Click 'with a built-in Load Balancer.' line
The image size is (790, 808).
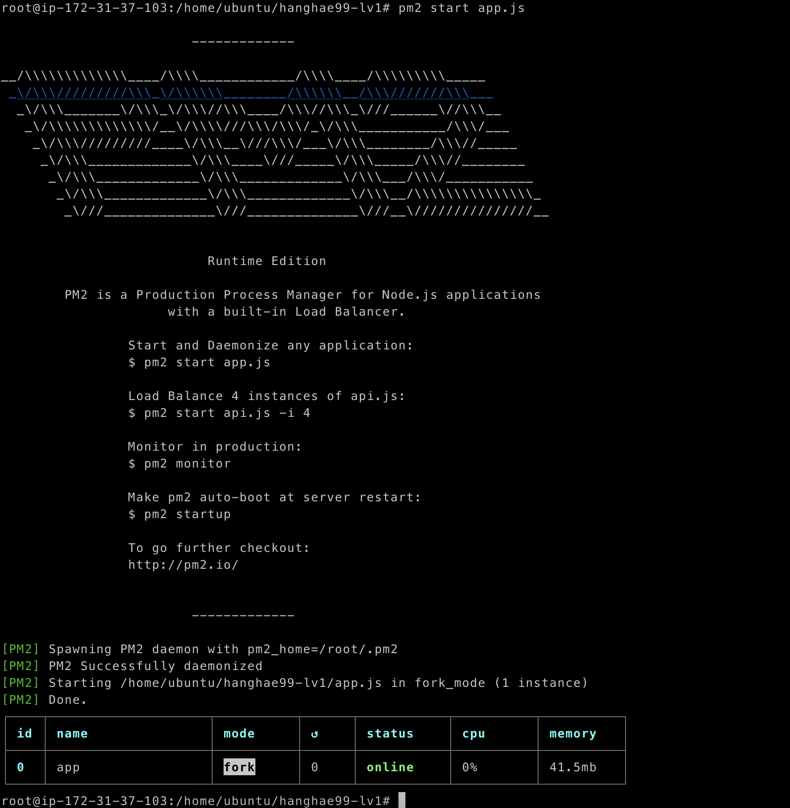(x=286, y=312)
